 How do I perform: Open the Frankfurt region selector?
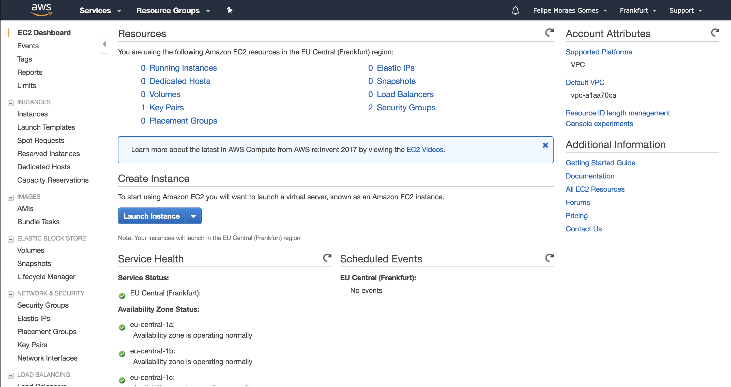(638, 10)
